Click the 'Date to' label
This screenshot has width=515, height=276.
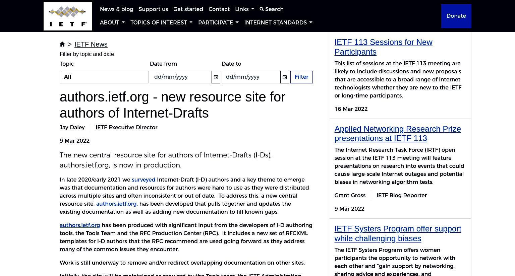(231, 64)
